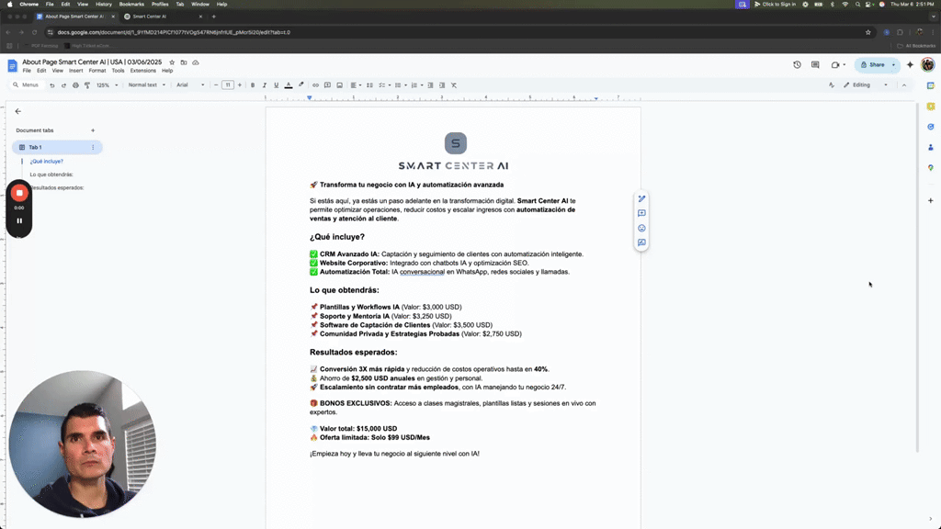The height and width of the screenshot is (529, 941).
Task: Jump to Lo que obtendrás outline heading
Action: click(x=51, y=174)
